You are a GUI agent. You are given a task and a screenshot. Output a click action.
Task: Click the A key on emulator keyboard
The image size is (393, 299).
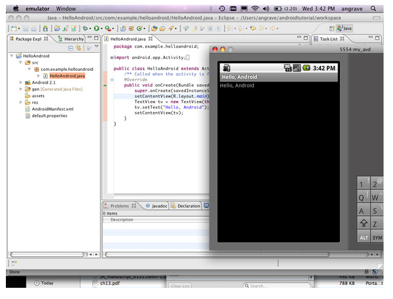[363, 210]
